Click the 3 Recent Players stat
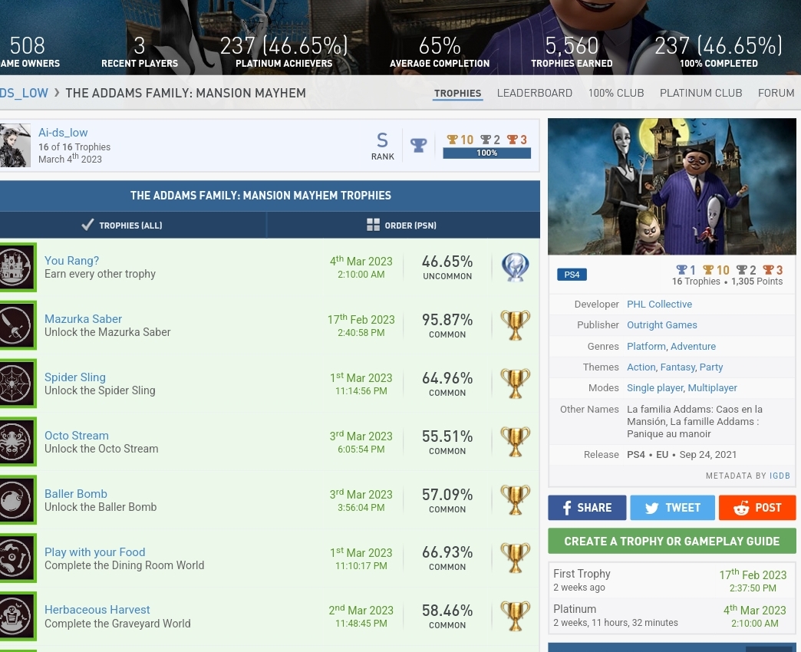Viewport: 801px width, 652px height. pos(140,51)
